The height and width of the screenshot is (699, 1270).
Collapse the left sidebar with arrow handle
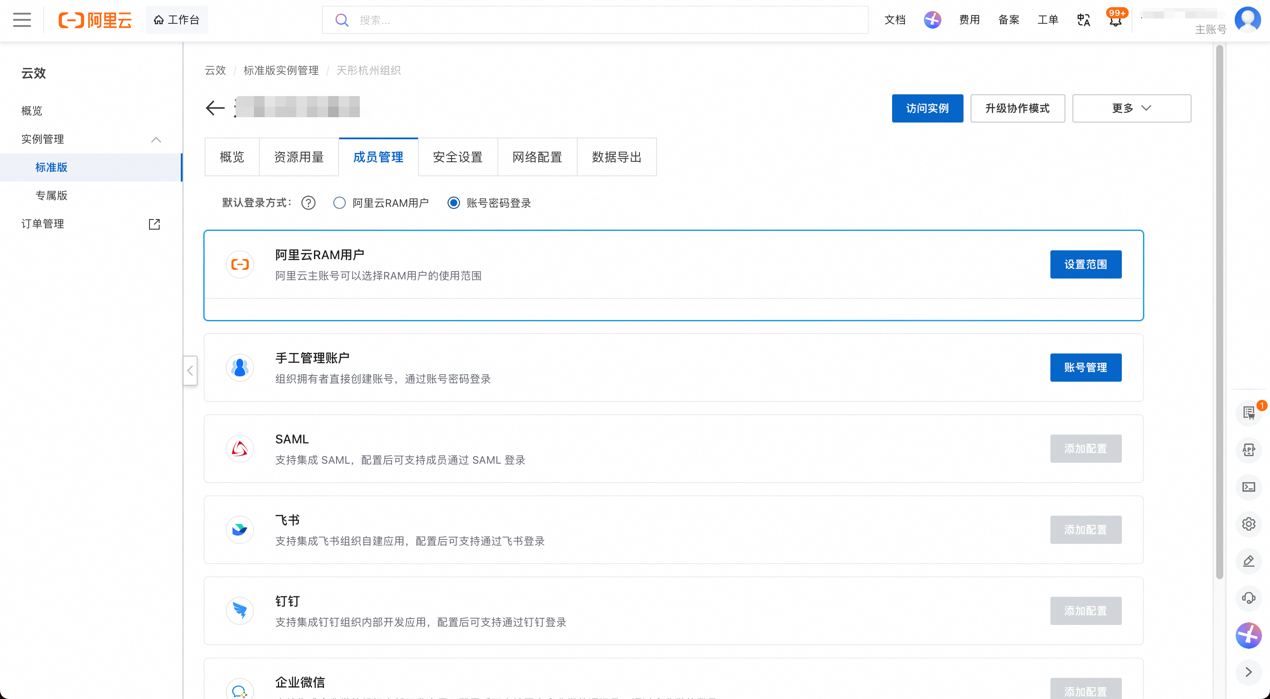click(190, 371)
